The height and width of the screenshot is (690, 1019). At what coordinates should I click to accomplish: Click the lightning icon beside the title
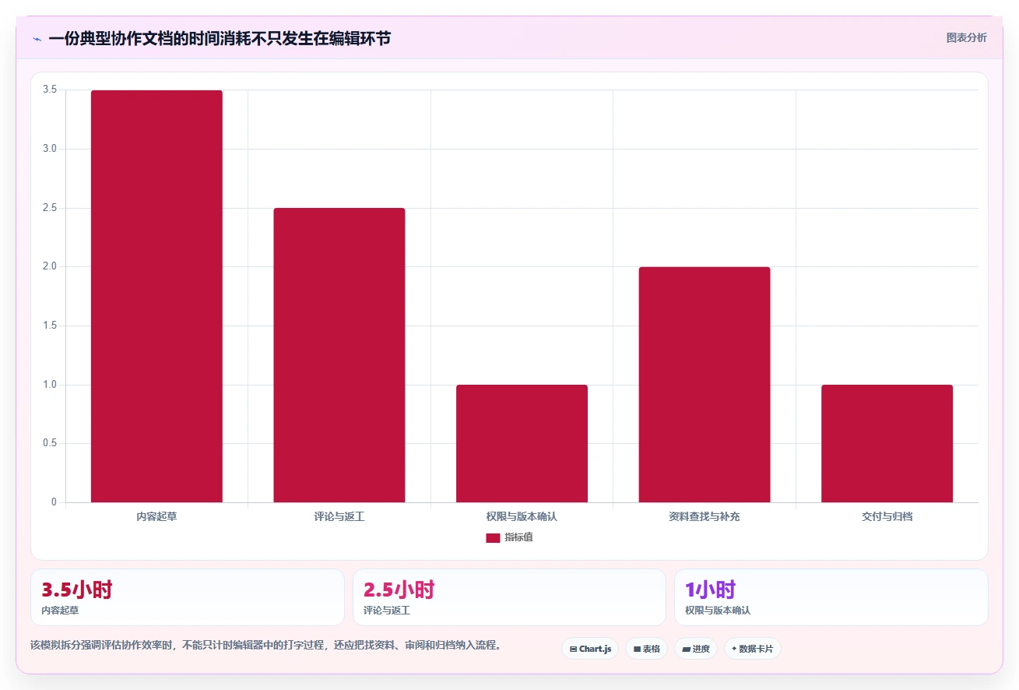click(x=37, y=39)
